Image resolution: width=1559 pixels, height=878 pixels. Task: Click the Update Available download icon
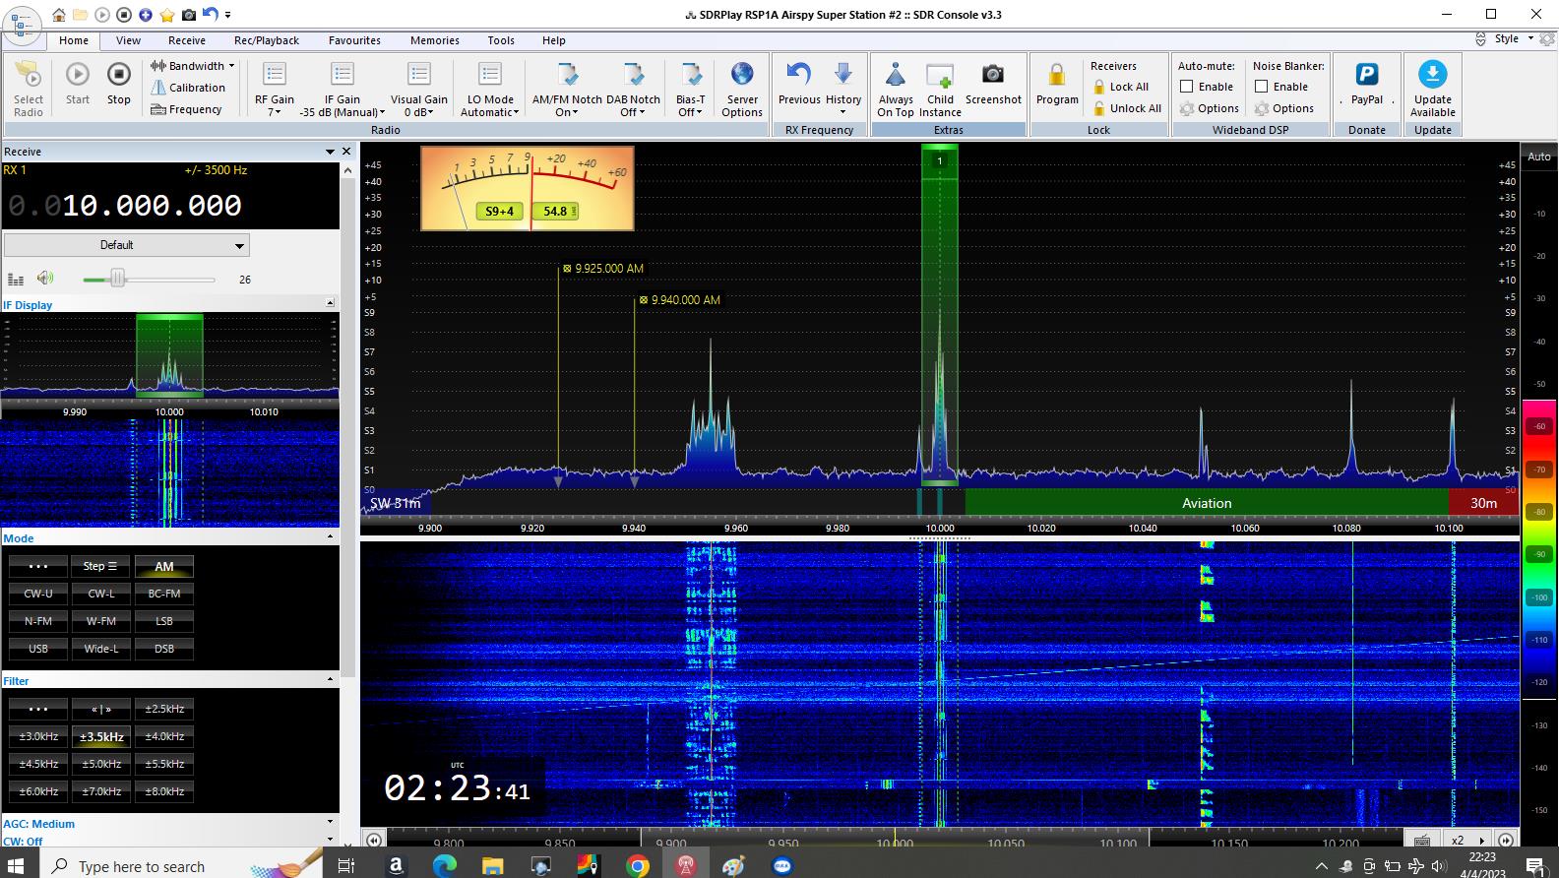pyautogui.click(x=1432, y=76)
